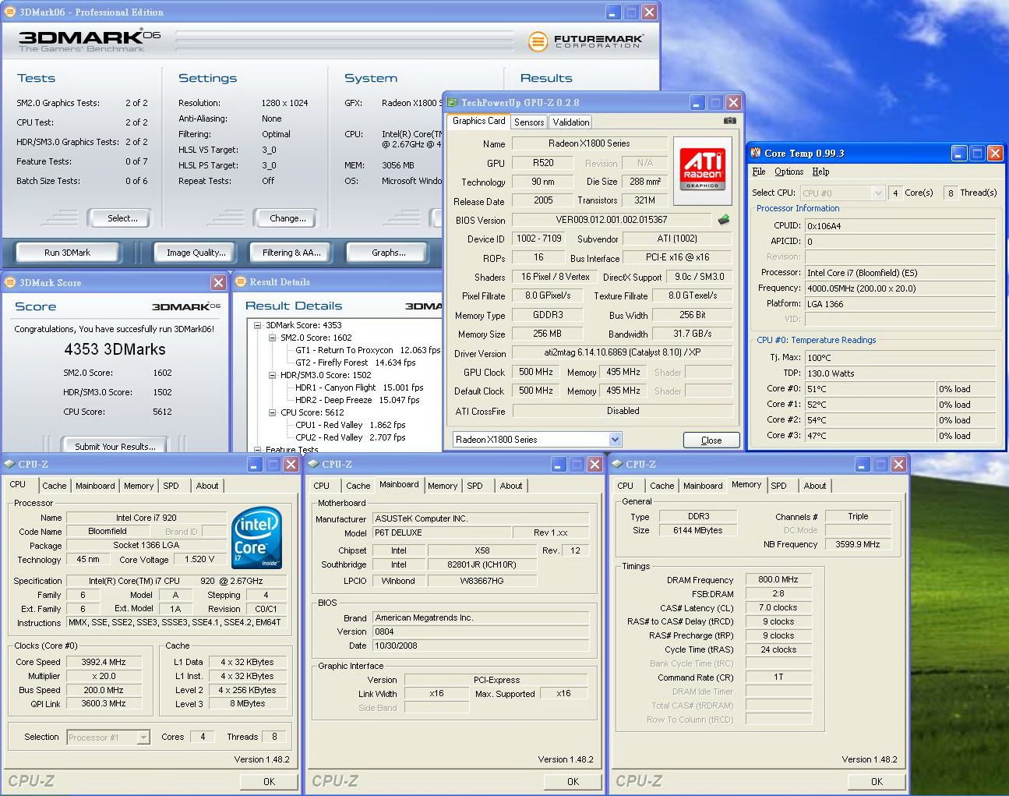Click OK in the CPU-Z Mainboard window
Viewport: 1009px width, 796px height.
[573, 781]
